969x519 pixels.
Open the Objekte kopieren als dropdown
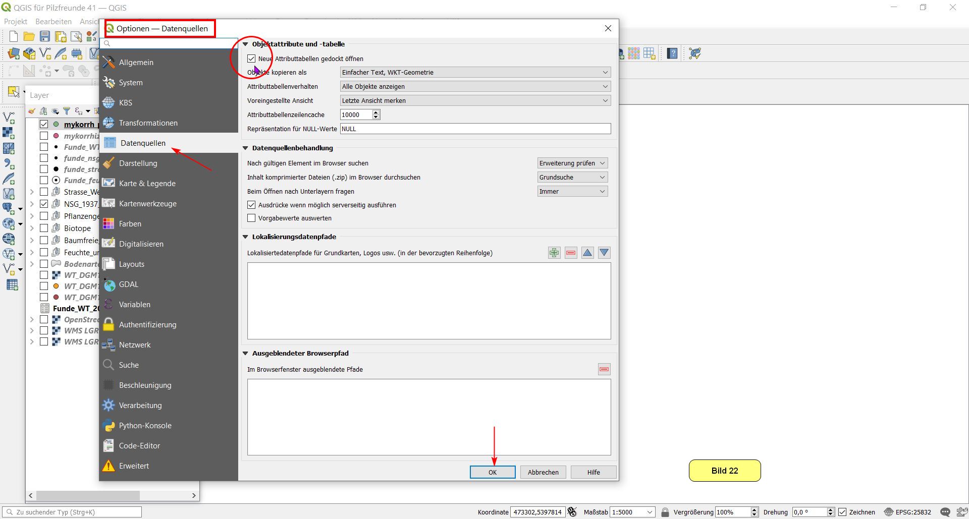[475, 73]
